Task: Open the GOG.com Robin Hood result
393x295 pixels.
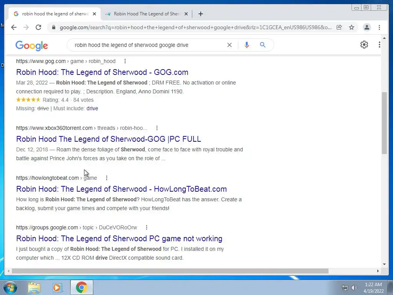Action: (x=102, y=72)
